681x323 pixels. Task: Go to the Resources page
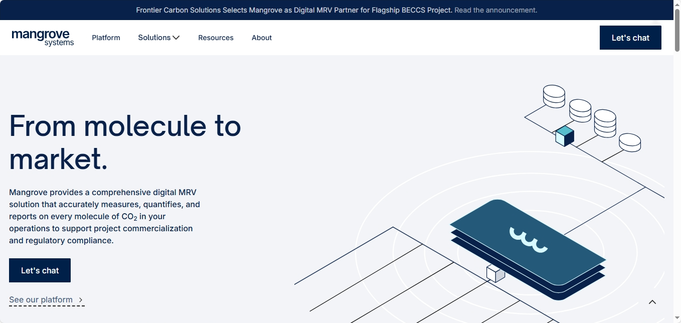tap(216, 38)
